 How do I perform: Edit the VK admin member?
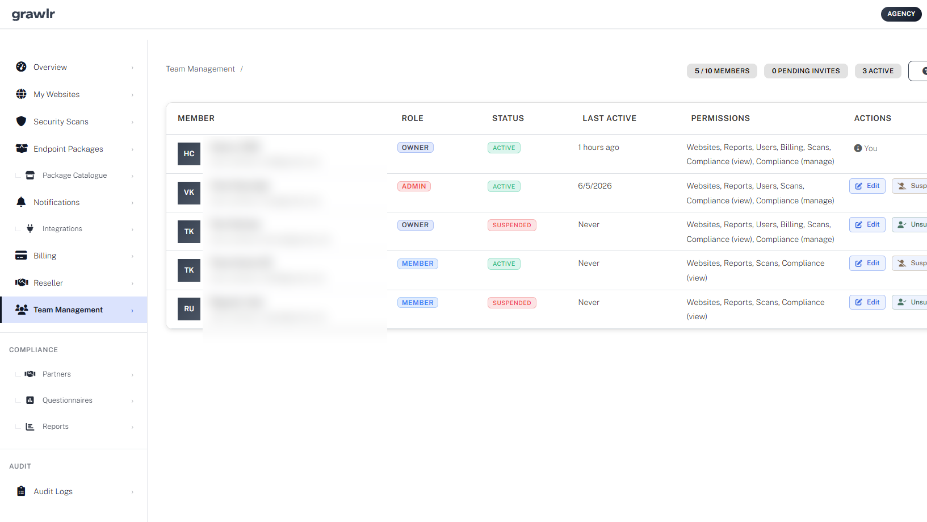(x=867, y=186)
